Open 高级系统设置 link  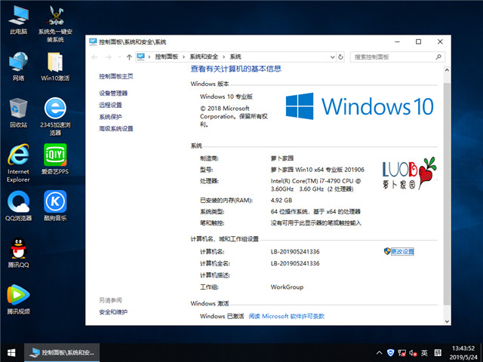(115, 129)
